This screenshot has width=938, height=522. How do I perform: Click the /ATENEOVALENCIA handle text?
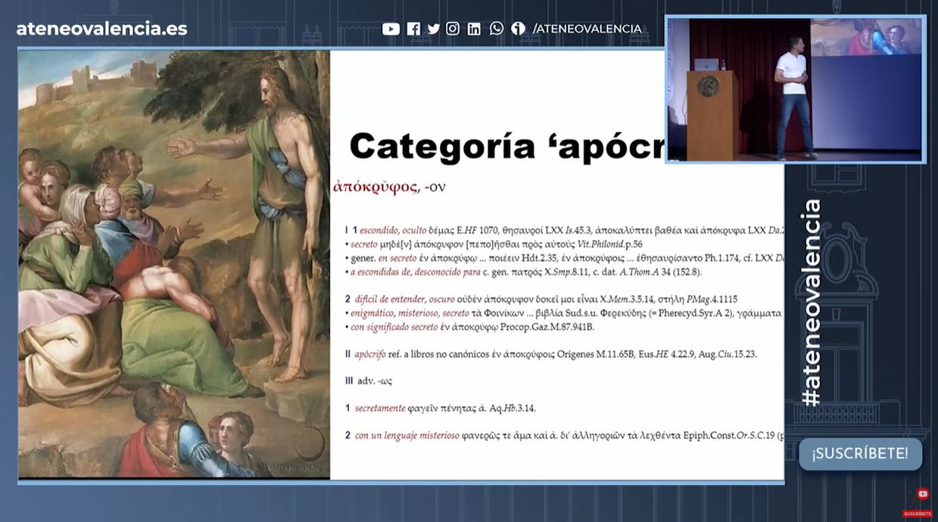(587, 29)
